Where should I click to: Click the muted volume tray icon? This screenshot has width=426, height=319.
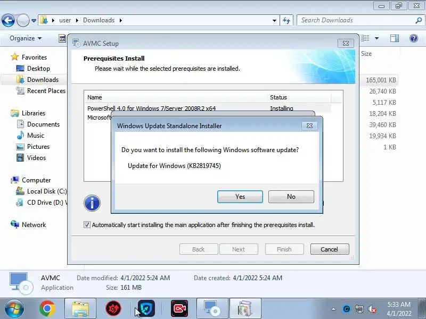click(x=372, y=309)
